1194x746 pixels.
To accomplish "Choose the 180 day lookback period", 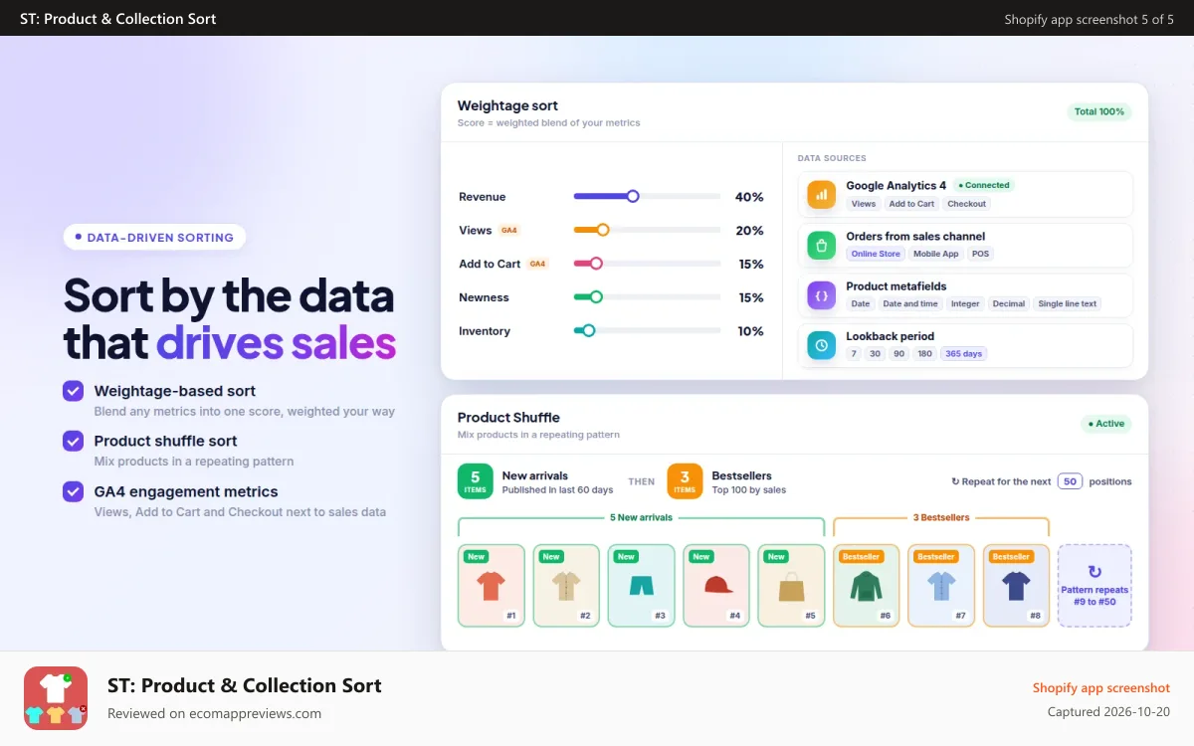I will pyautogui.click(x=925, y=354).
